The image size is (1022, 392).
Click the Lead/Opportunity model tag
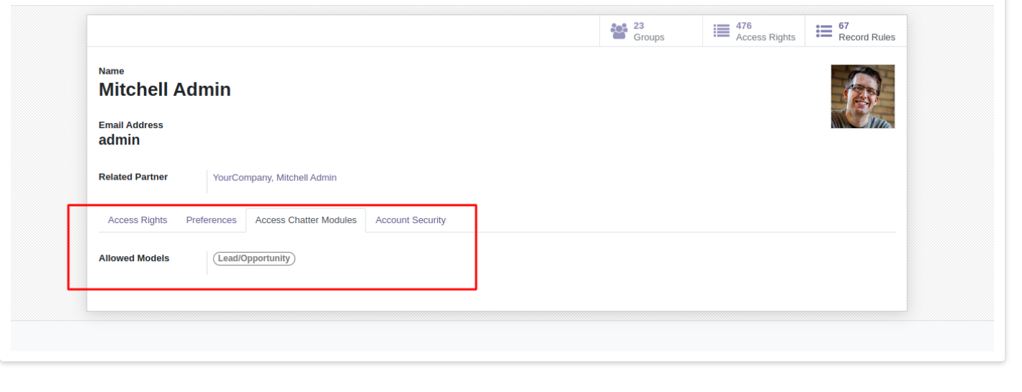(x=254, y=258)
